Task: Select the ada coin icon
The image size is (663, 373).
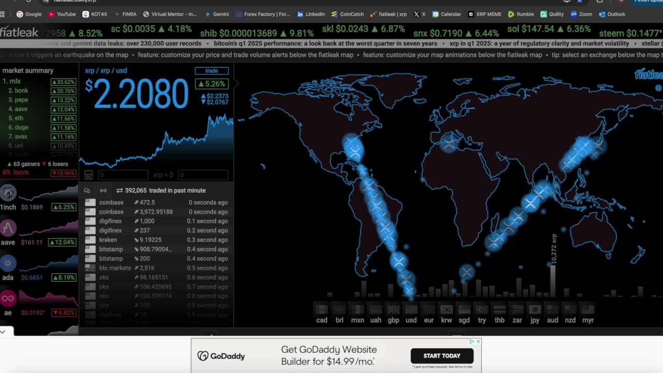Action: click(8, 263)
